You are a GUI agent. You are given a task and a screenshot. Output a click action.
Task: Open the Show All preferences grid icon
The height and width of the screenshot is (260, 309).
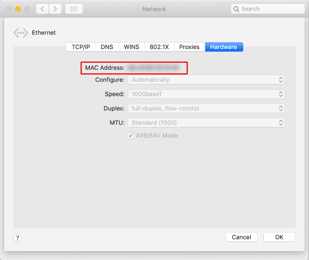74,9
